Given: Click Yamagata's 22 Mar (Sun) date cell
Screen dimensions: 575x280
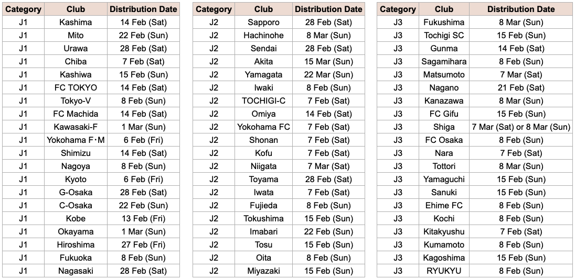Looking at the screenshot, I should [x=328, y=75].
